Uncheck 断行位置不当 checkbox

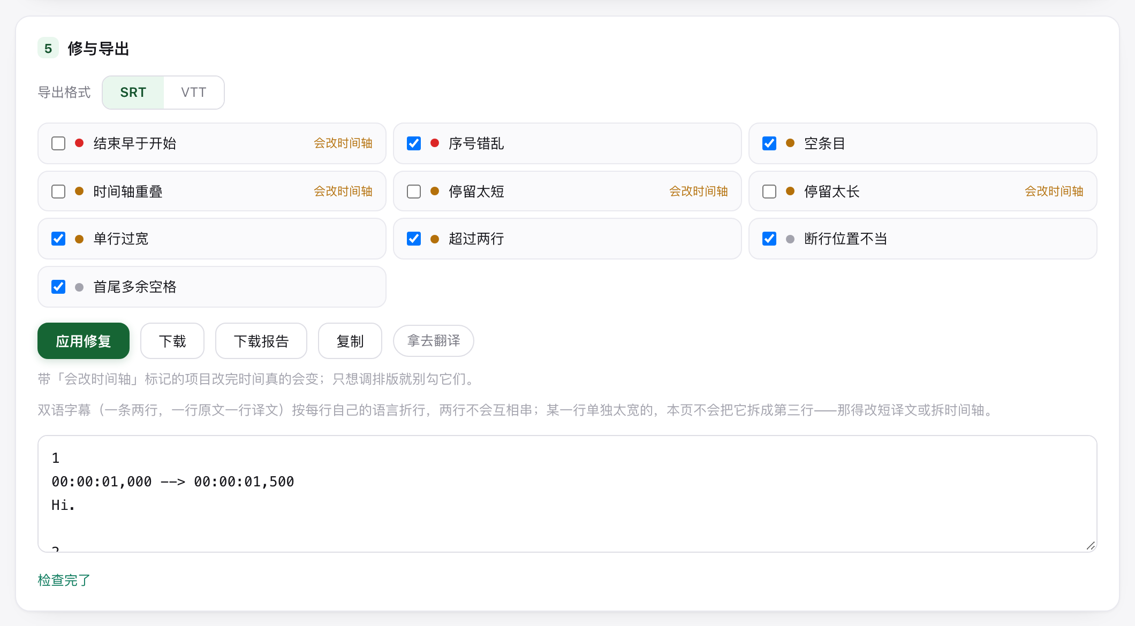(769, 239)
